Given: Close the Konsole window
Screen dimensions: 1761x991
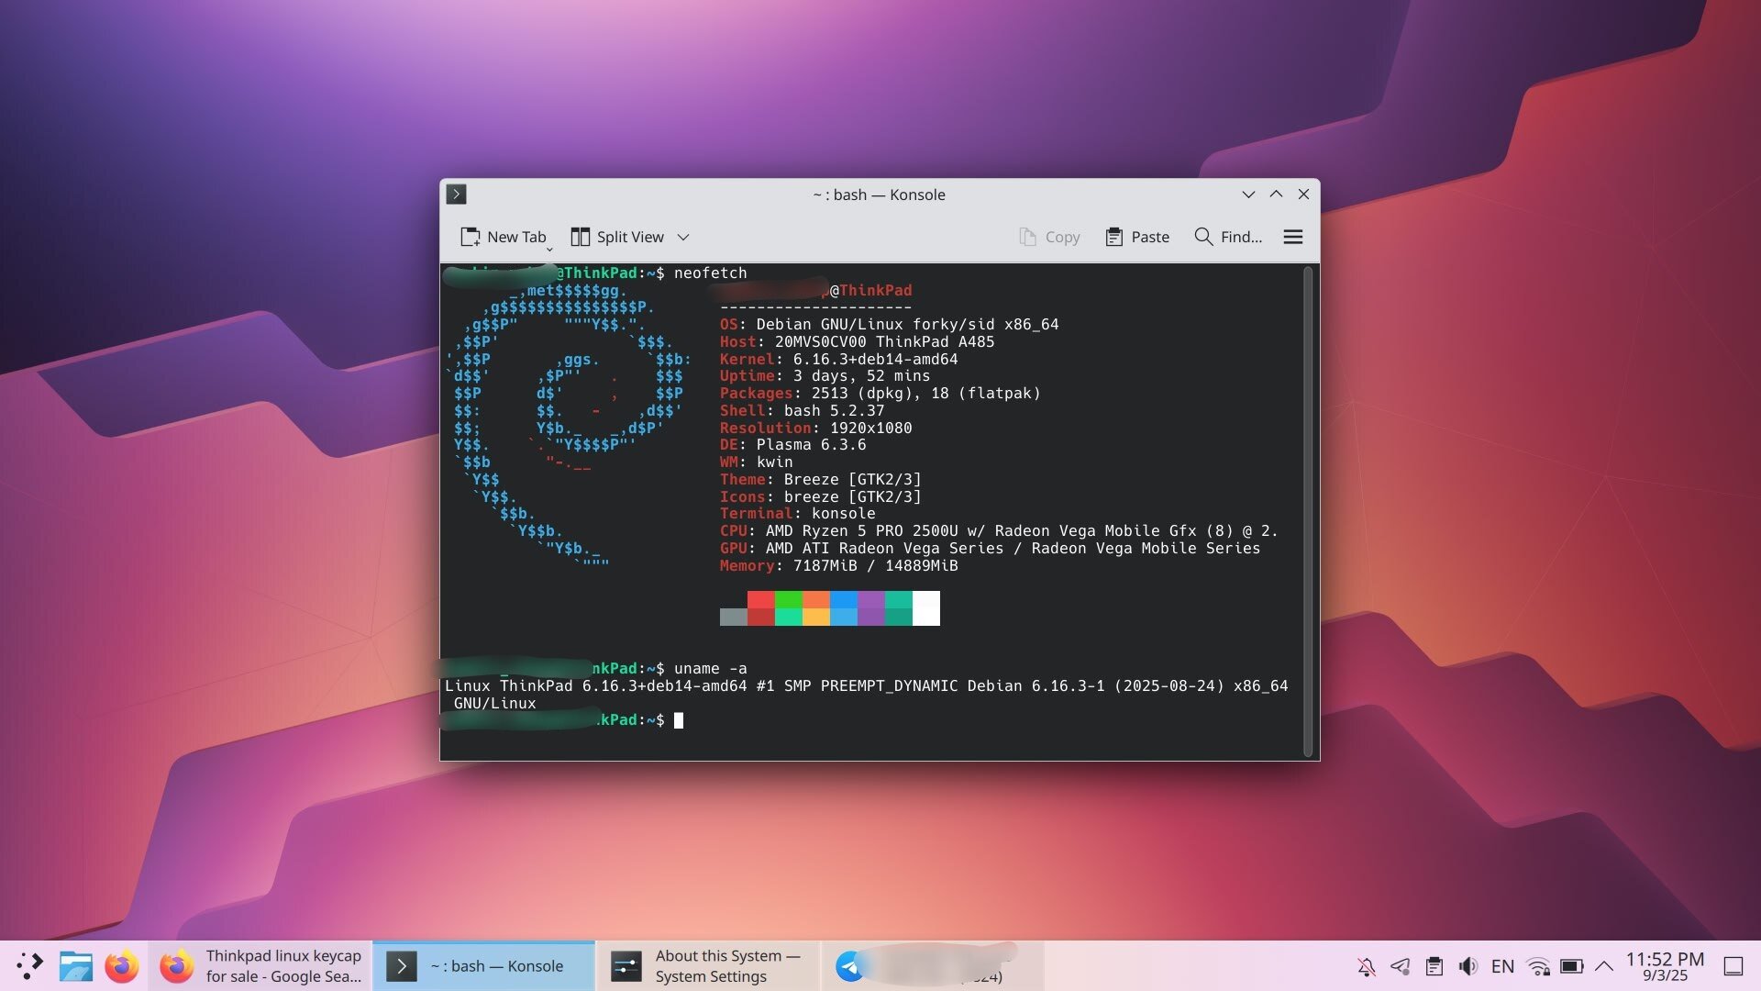Looking at the screenshot, I should point(1303,195).
